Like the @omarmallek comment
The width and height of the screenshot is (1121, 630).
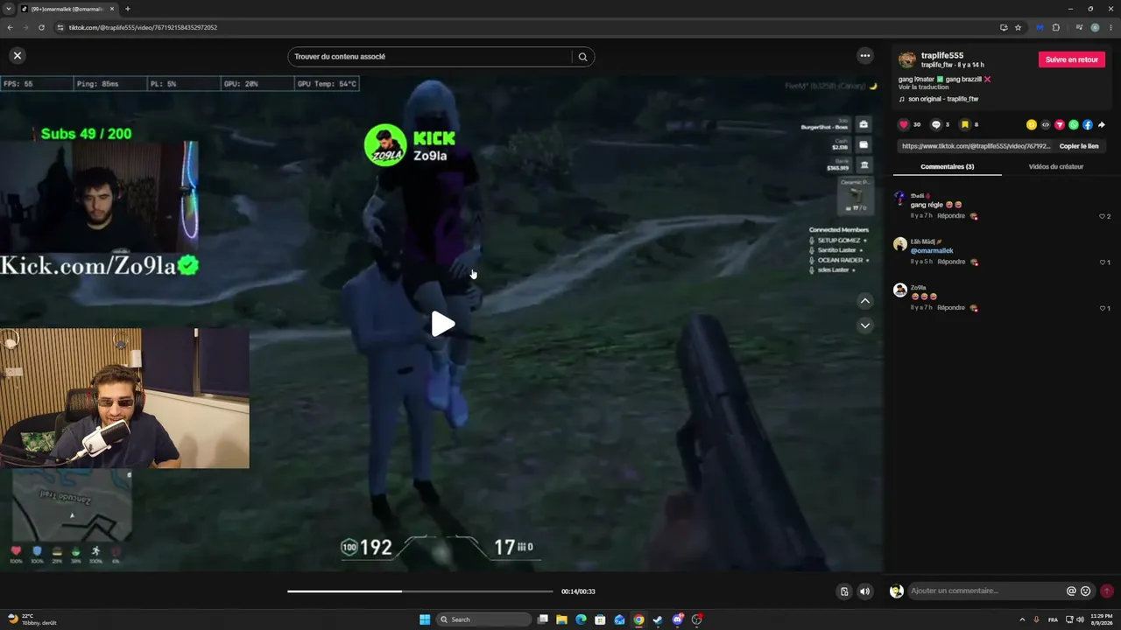(x=1103, y=262)
